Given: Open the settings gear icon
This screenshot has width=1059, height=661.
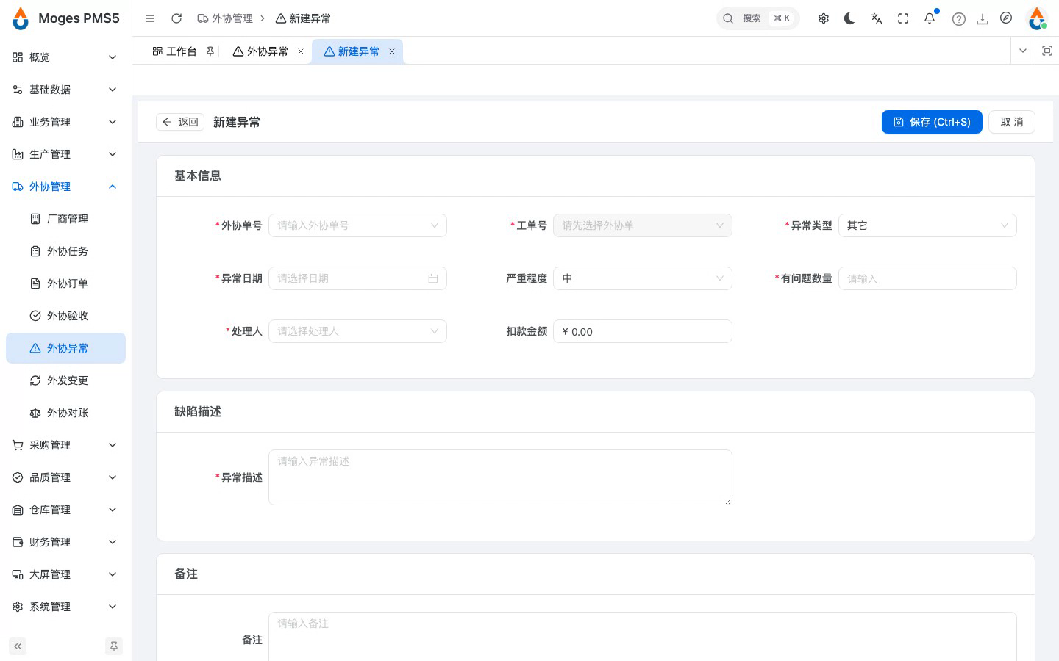Looking at the screenshot, I should (x=824, y=18).
